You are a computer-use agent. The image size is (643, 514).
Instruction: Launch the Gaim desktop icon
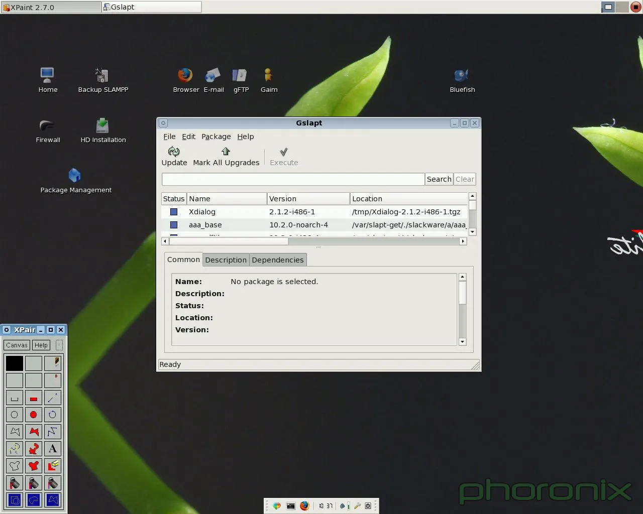(x=269, y=80)
